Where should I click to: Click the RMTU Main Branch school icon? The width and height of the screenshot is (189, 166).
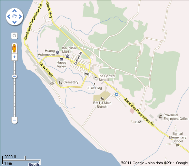pyautogui.click(x=102, y=99)
